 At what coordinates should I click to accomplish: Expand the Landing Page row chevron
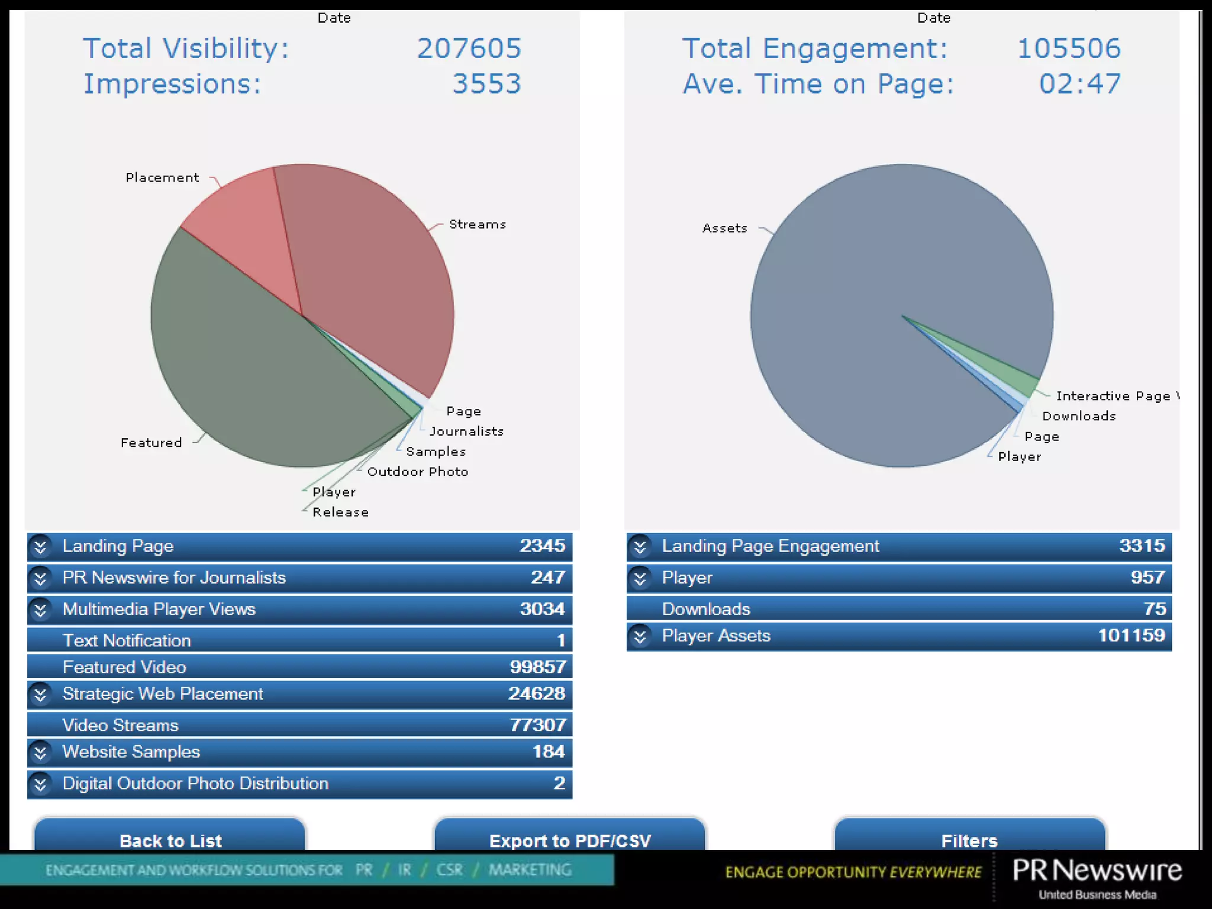pos(40,547)
